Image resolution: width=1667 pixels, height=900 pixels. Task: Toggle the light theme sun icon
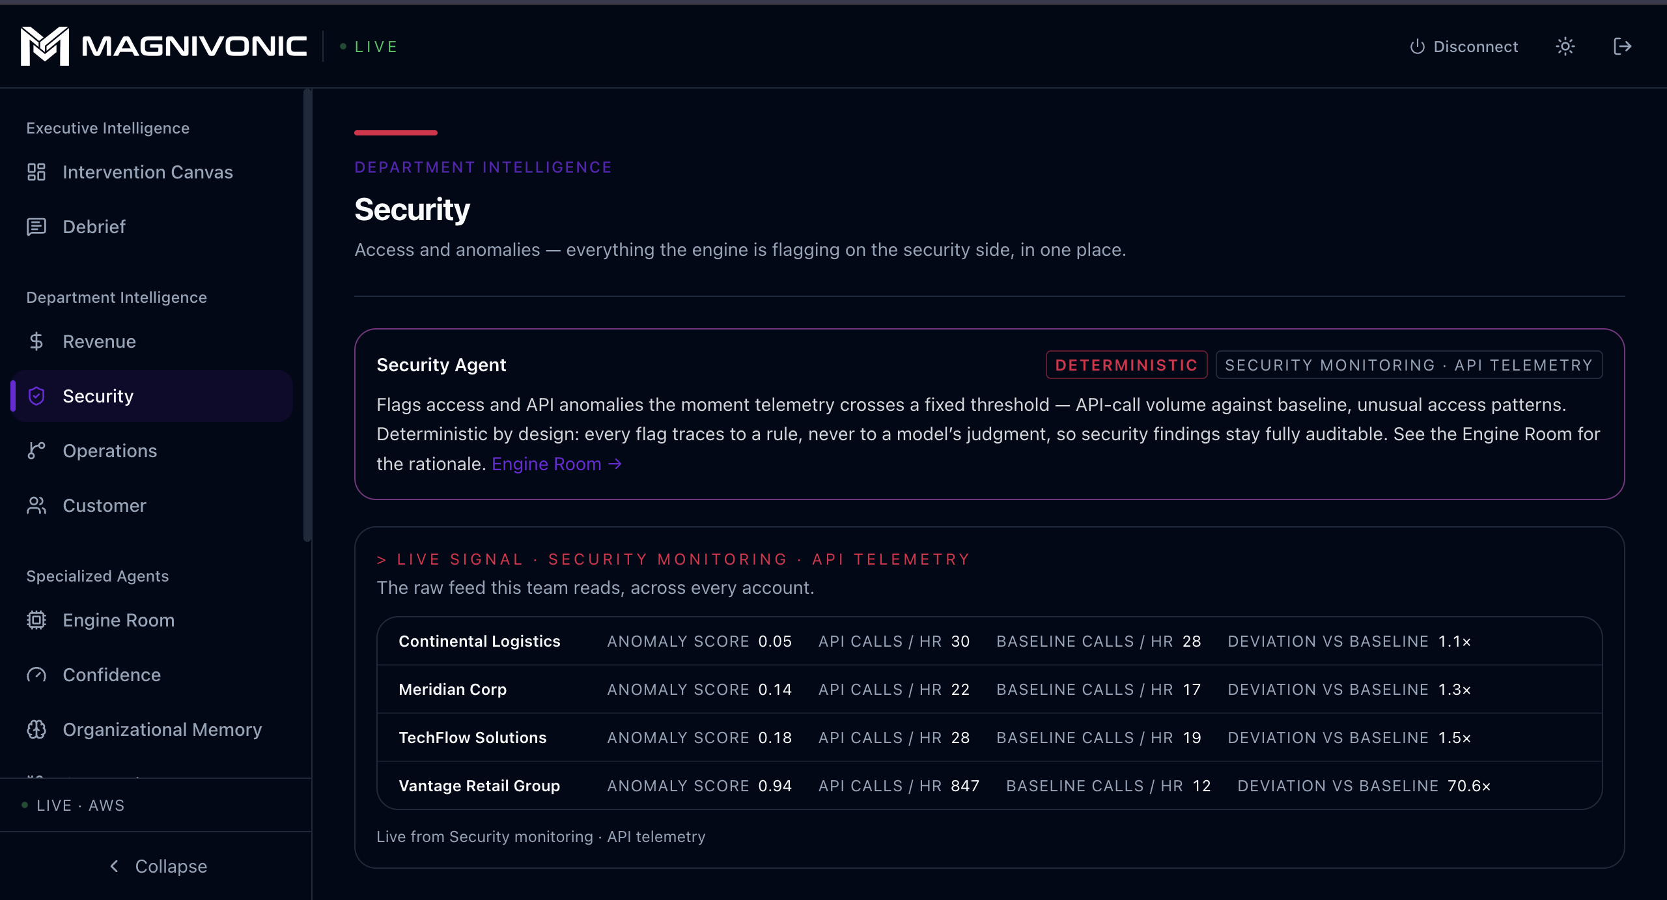1565,46
